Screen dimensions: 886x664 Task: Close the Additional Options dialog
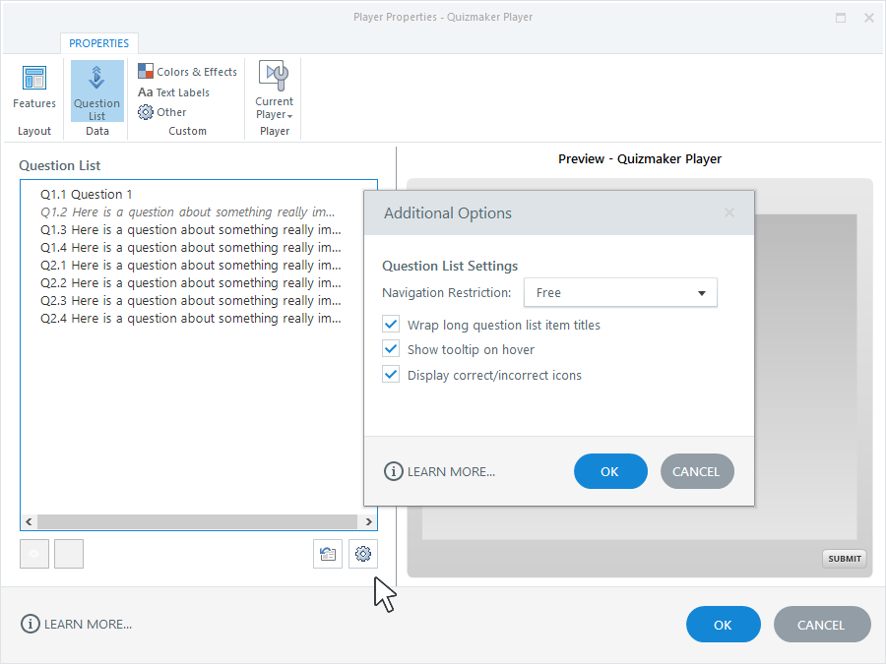coord(729,212)
